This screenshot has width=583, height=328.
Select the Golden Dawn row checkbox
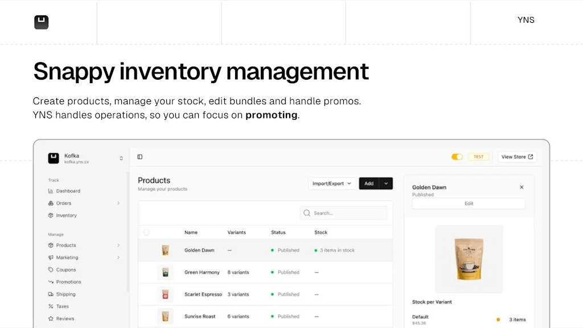click(x=146, y=250)
